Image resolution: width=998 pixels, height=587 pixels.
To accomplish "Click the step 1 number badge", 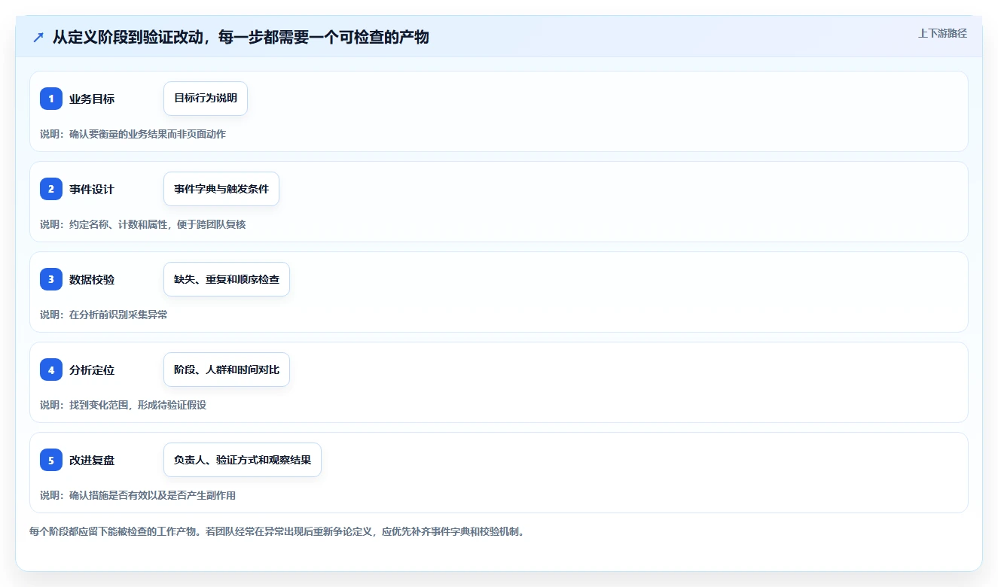I will pos(51,99).
